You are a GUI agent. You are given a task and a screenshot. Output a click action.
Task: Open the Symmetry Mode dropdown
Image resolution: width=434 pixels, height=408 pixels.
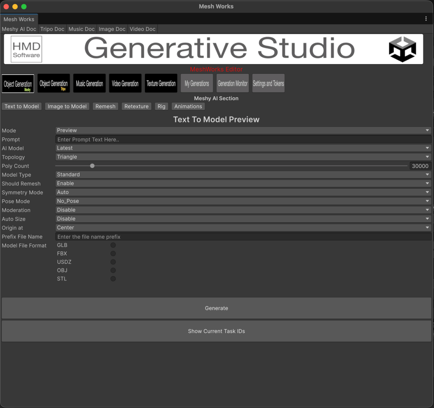[243, 192]
